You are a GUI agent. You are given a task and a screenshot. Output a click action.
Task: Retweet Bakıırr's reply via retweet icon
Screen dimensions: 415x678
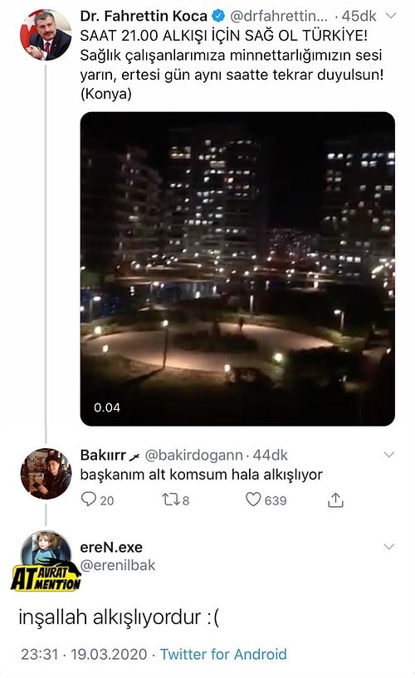pos(171,500)
